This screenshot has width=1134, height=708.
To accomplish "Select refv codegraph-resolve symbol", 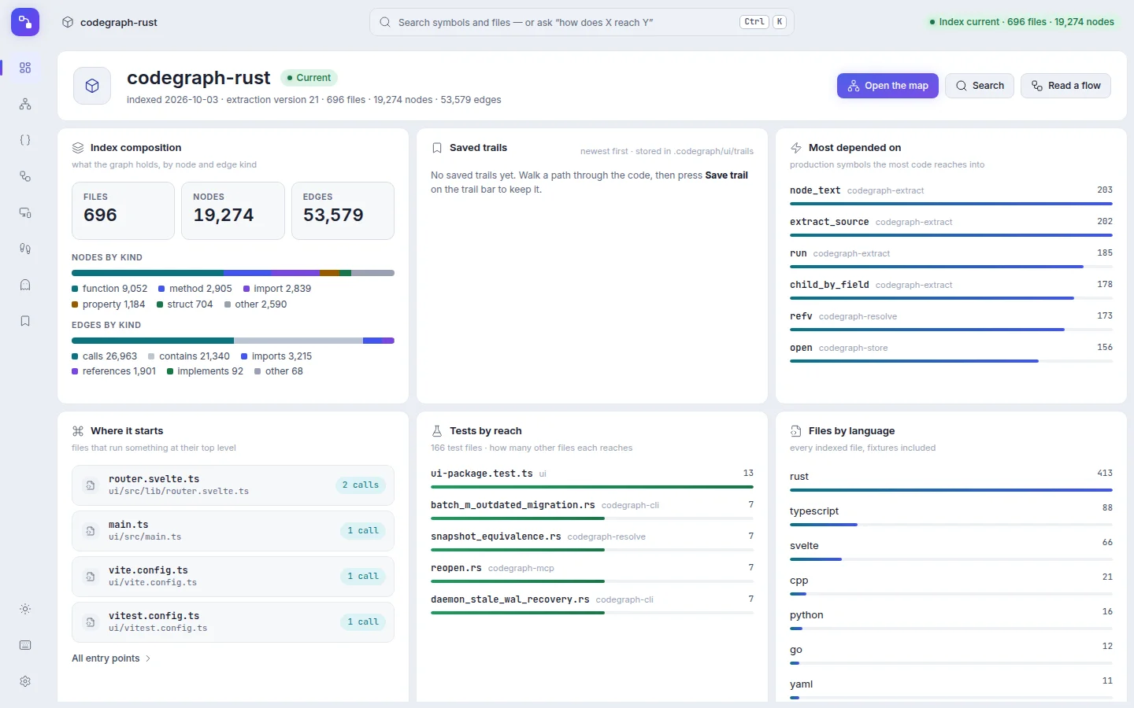I will 951,323.
